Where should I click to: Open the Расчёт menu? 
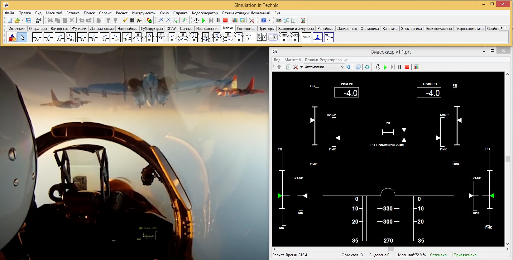[122, 13]
